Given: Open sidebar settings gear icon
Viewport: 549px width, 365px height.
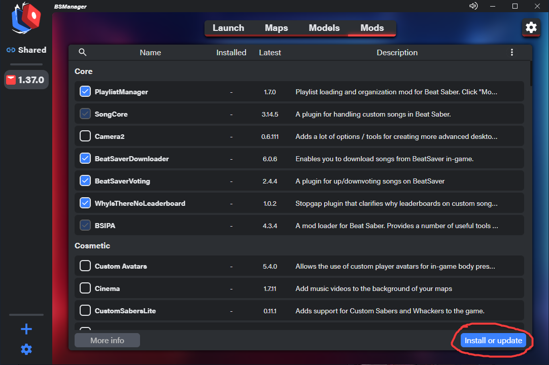Looking at the screenshot, I should [x=26, y=349].
